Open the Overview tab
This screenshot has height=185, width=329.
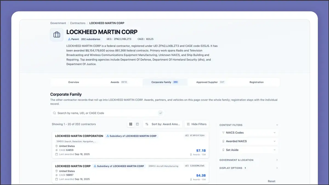[x=73, y=82]
